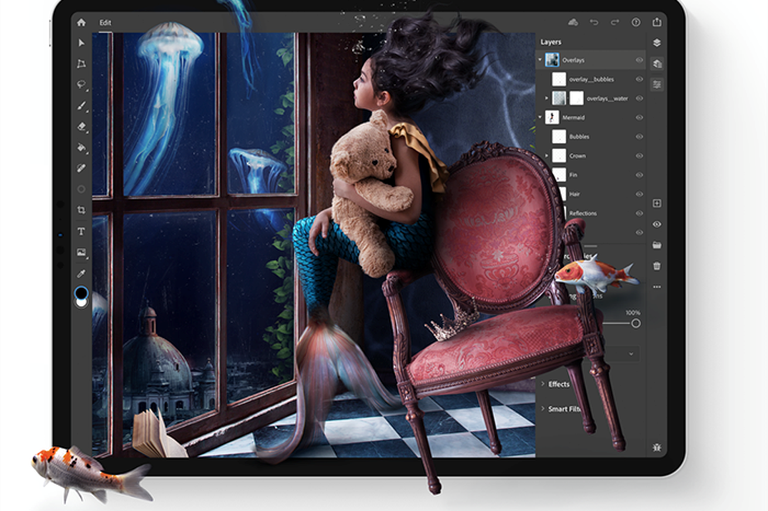The image size is (768, 511).
Task: Select the Move tool arrow
Action: click(x=81, y=43)
